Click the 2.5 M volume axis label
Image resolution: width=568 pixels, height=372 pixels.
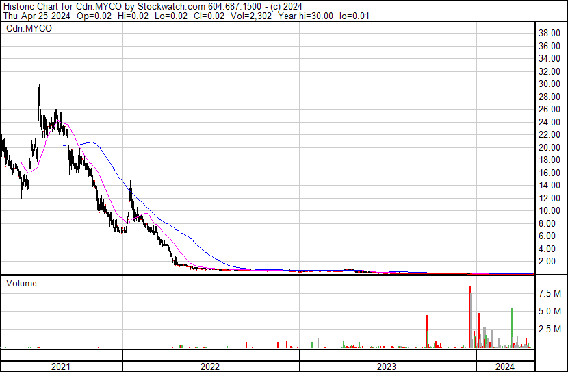tap(550, 330)
